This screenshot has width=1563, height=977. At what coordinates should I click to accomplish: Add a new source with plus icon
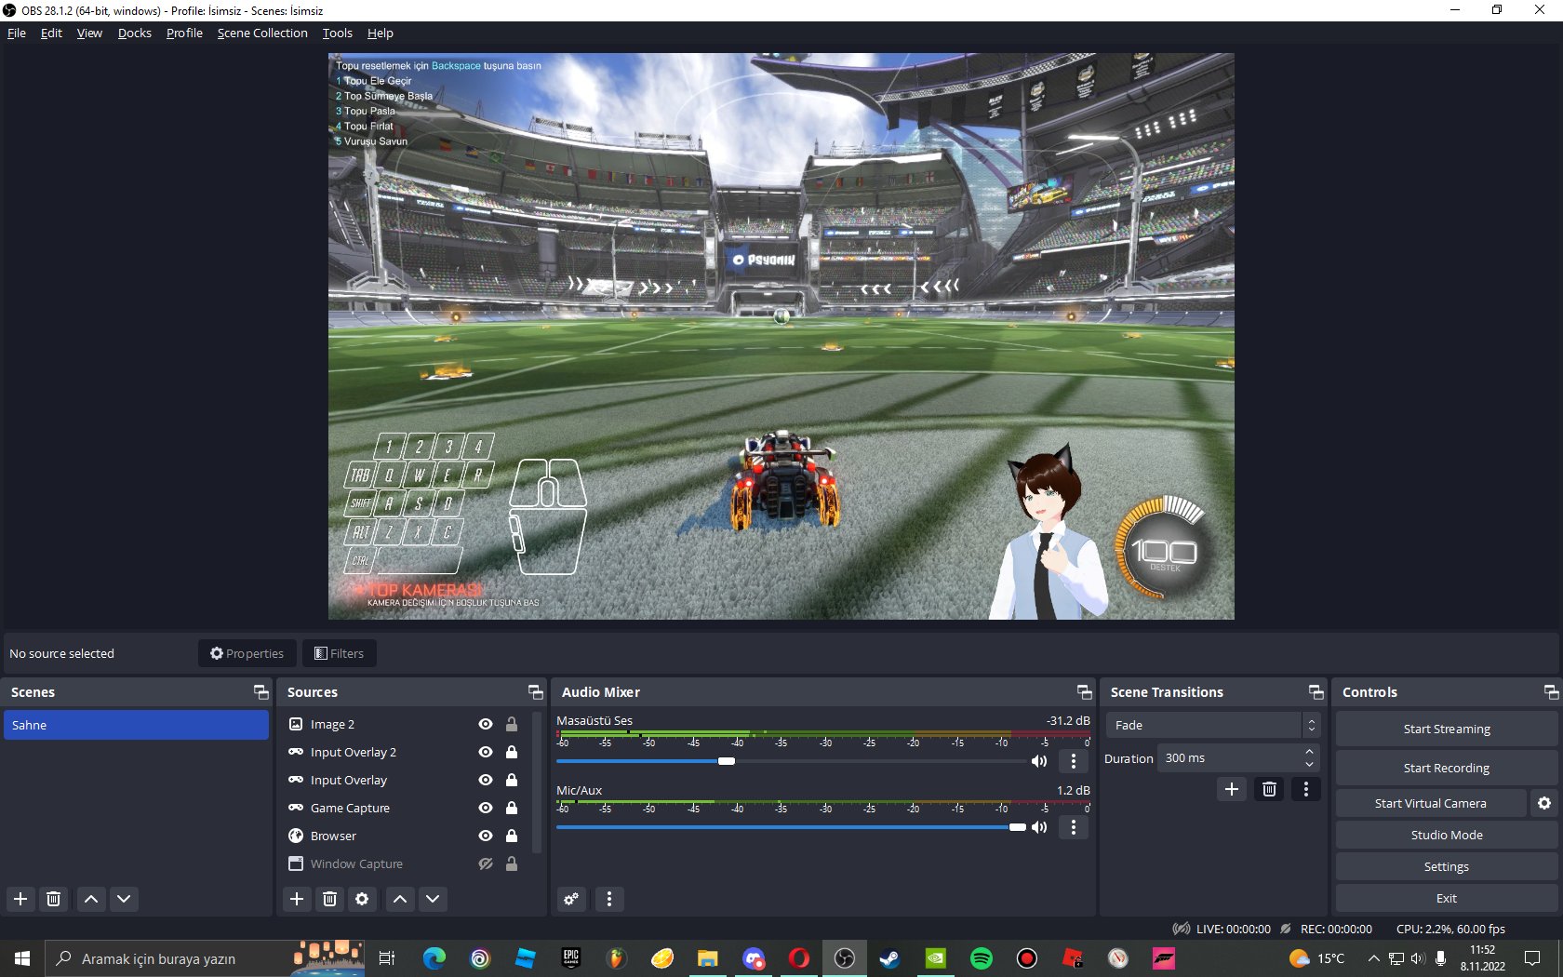click(x=297, y=899)
